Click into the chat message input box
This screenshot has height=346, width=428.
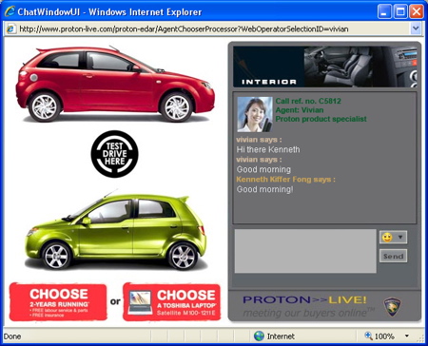[x=305, y=251]
